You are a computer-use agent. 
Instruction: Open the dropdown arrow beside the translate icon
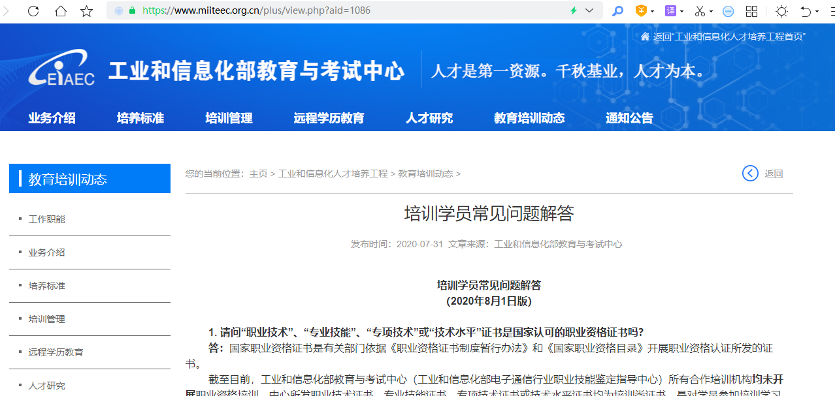coord(681,12)
